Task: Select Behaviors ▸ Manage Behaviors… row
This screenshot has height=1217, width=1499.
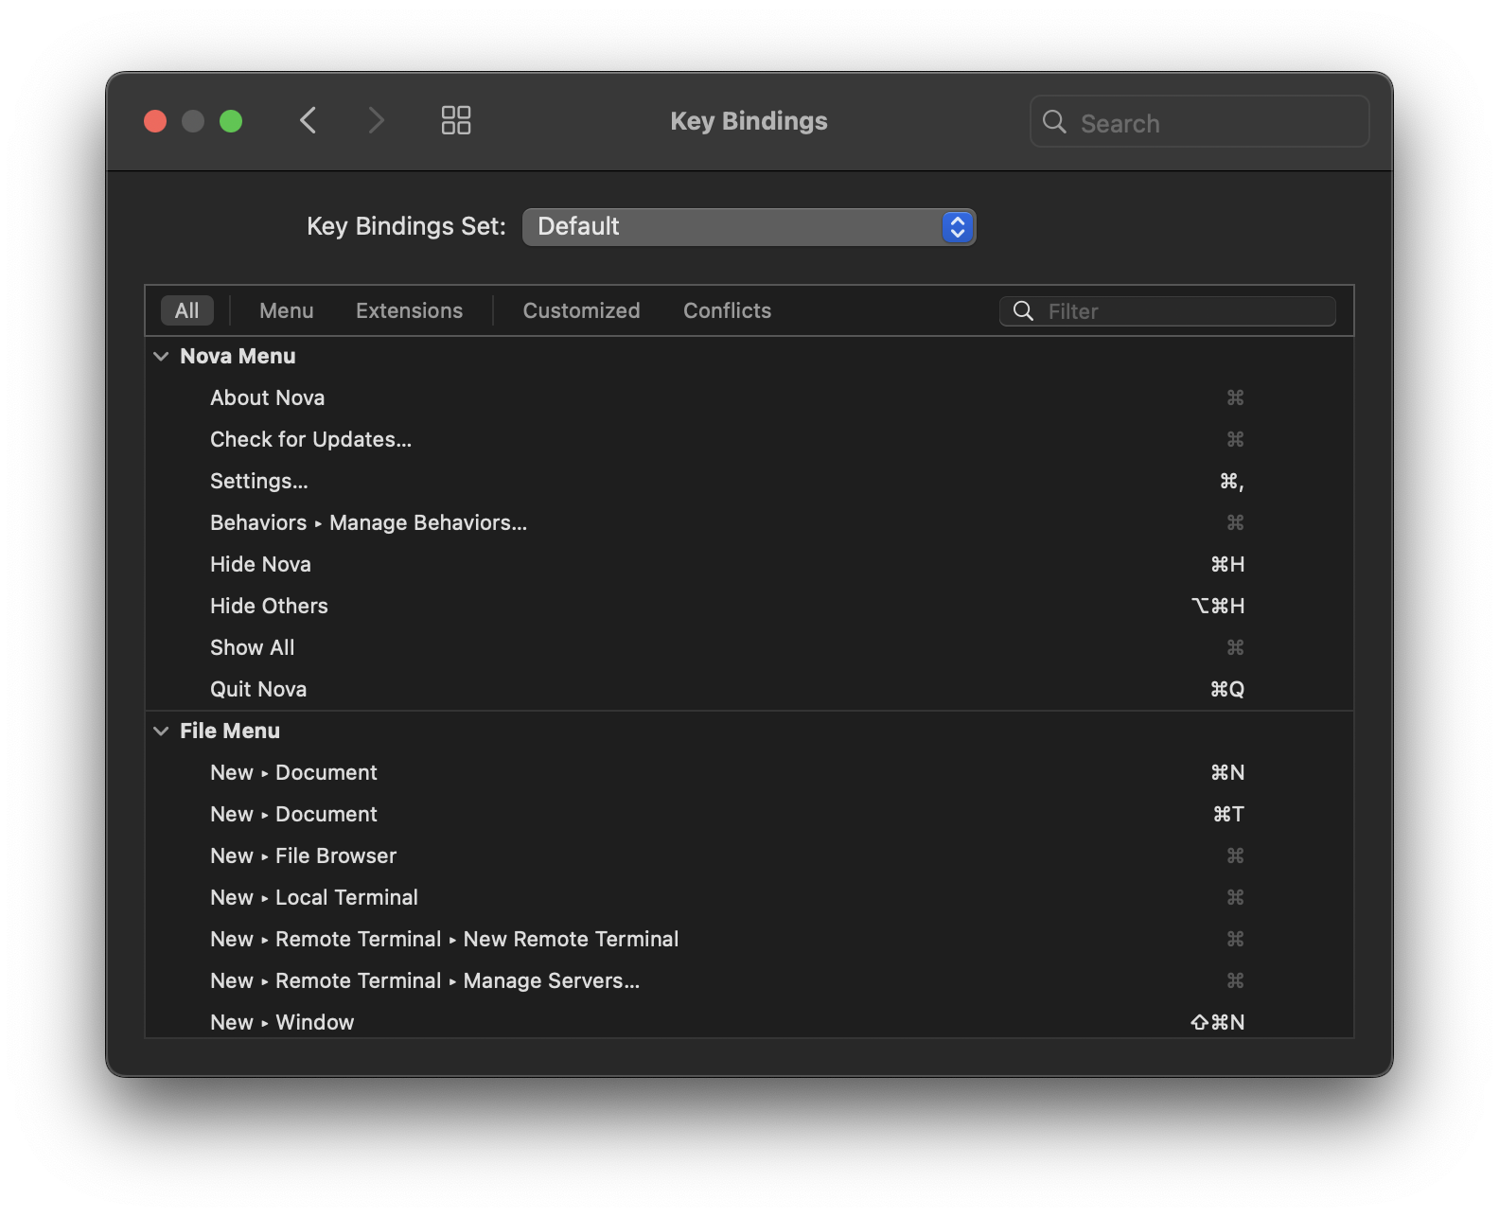Action: (x=749, y=523)
